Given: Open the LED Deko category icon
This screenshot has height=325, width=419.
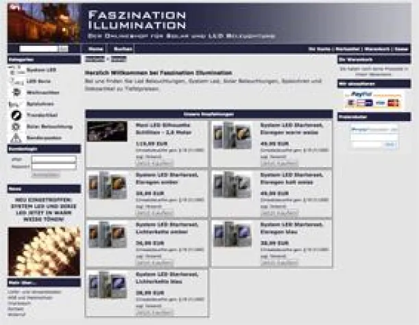Looking at the screenshot, I should (16, 81).
